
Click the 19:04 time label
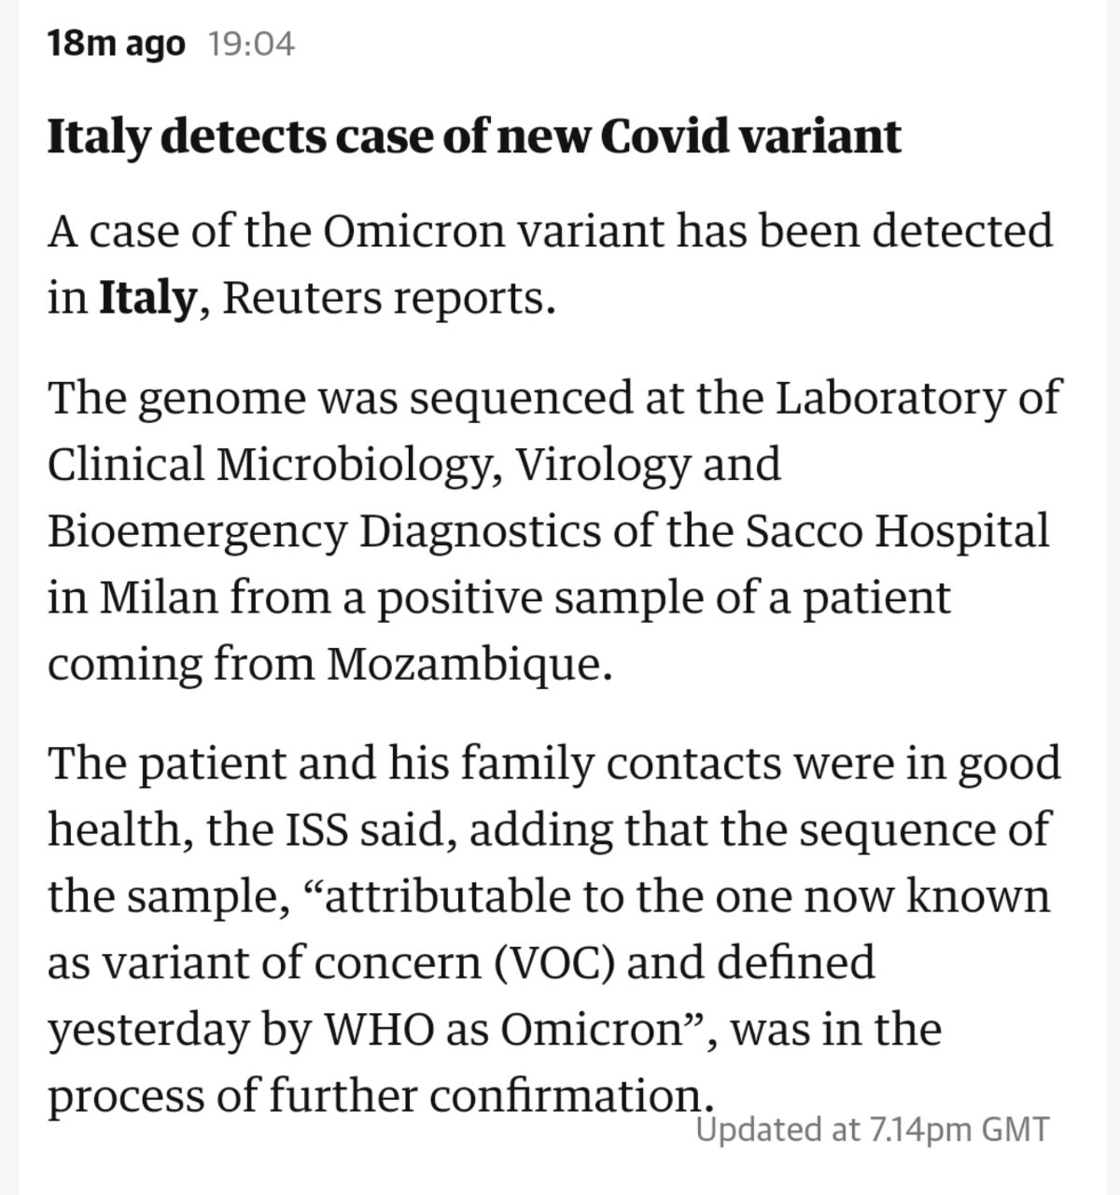250,44
